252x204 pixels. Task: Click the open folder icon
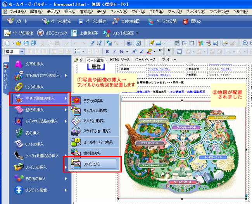[x=19, y=43]
